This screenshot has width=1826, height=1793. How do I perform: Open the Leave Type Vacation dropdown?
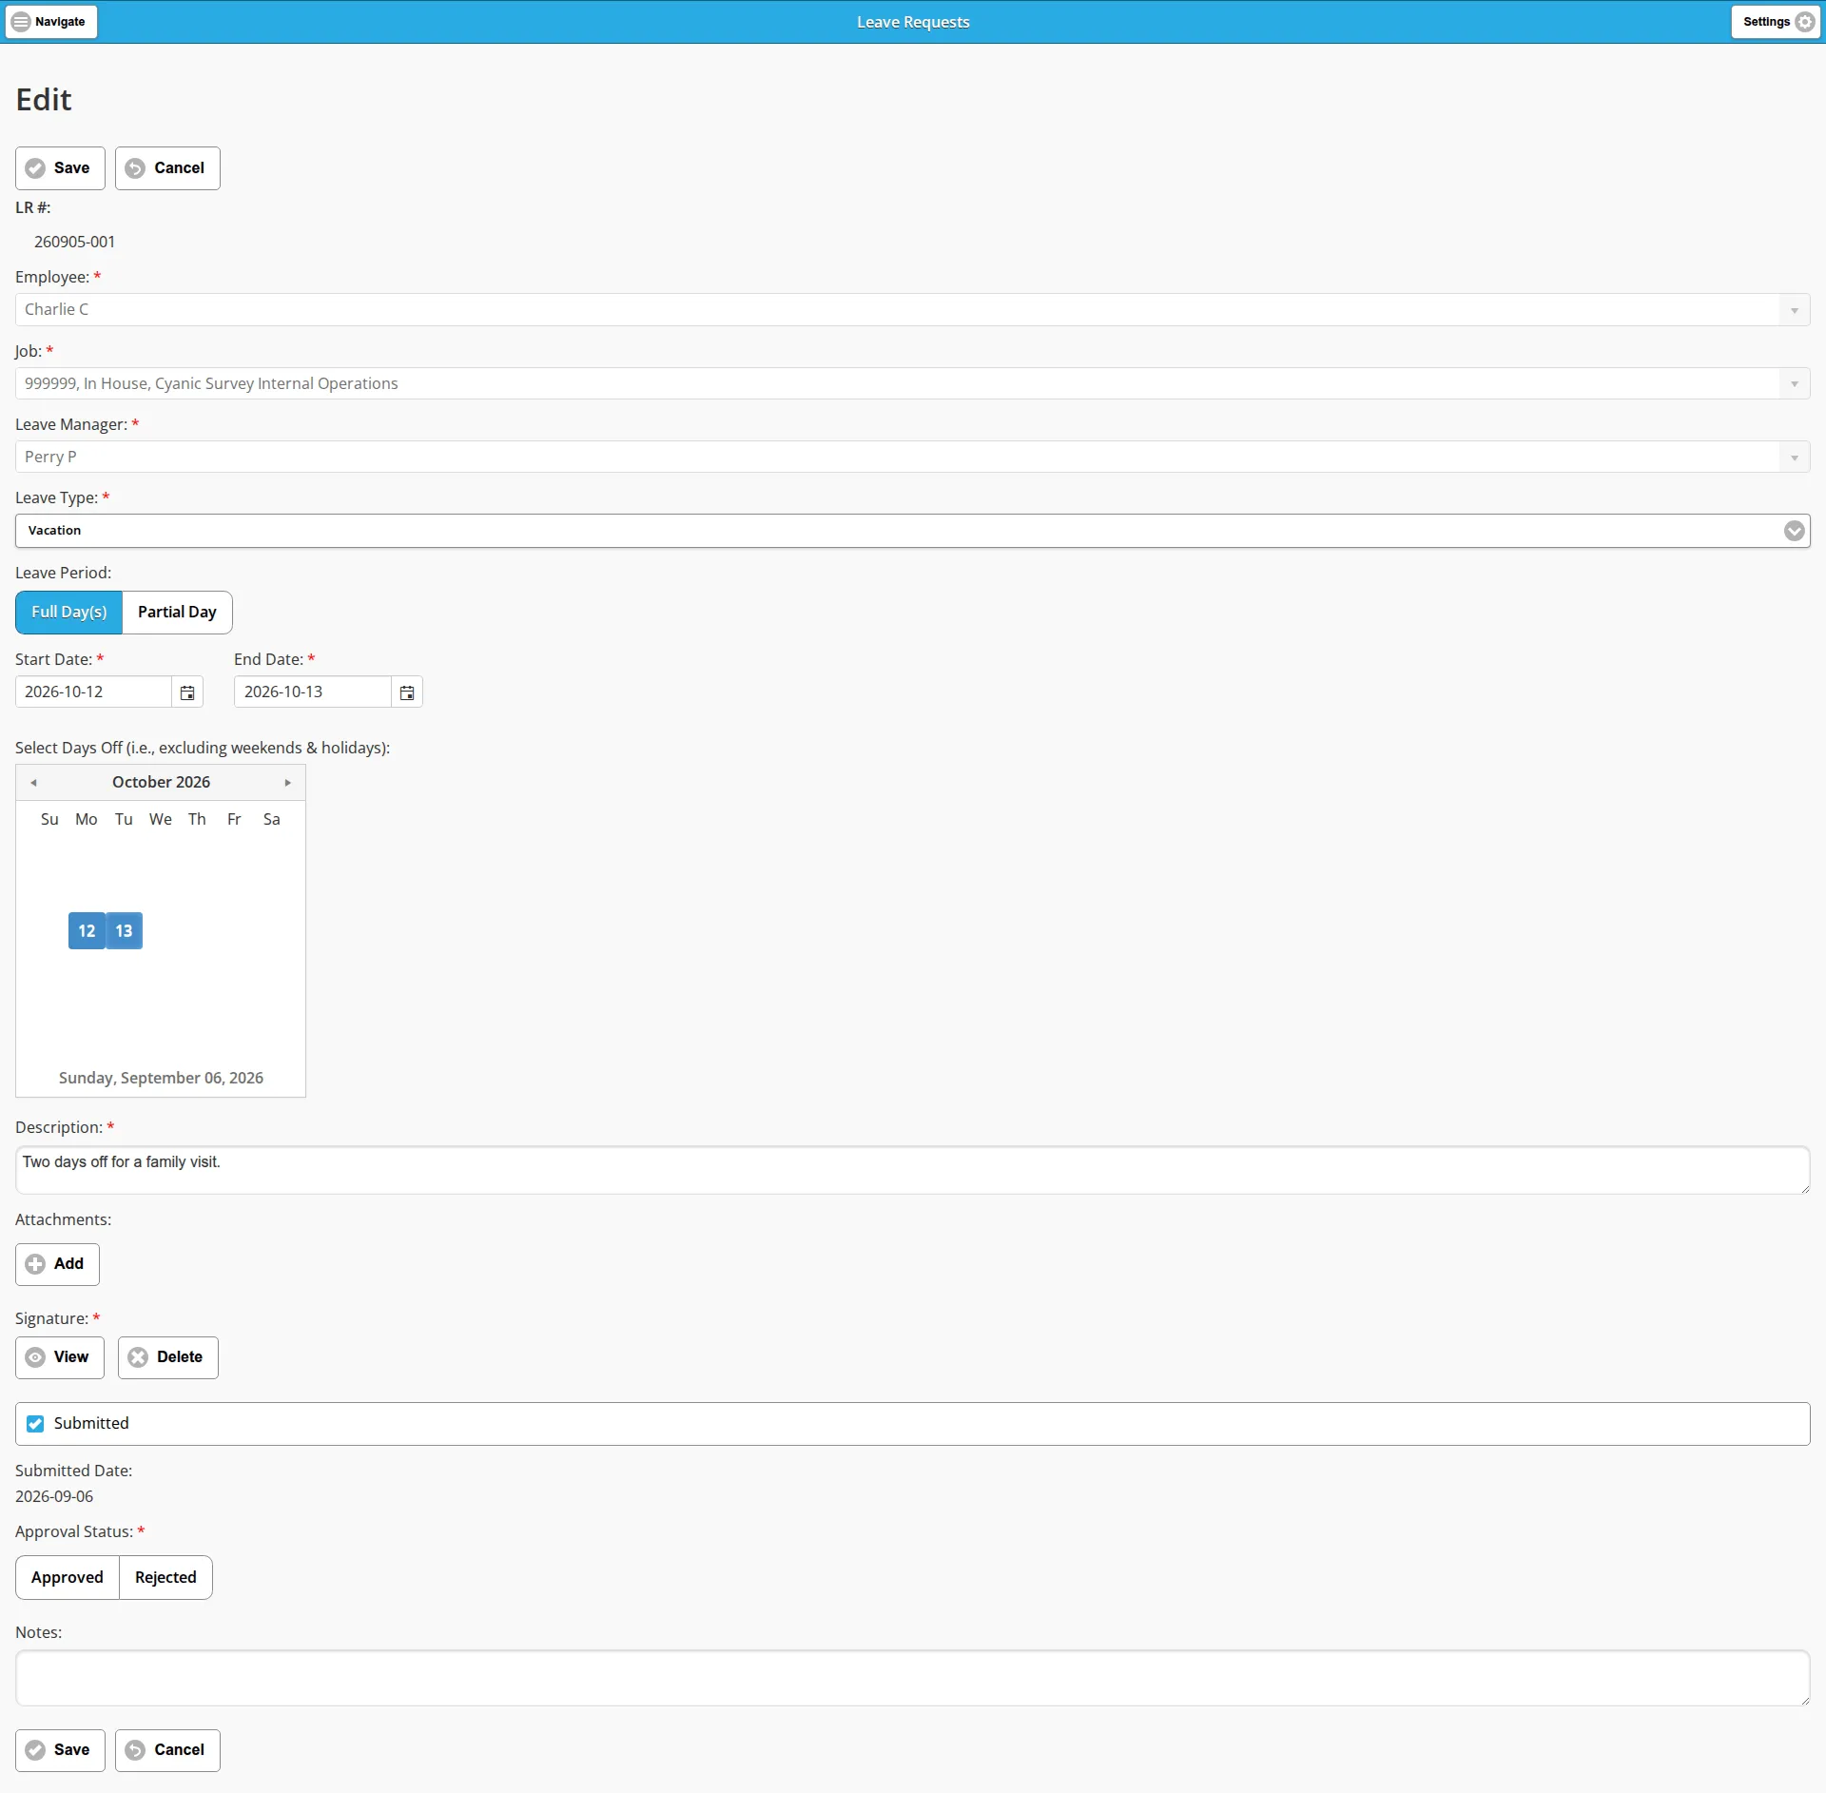coord(913,531)
